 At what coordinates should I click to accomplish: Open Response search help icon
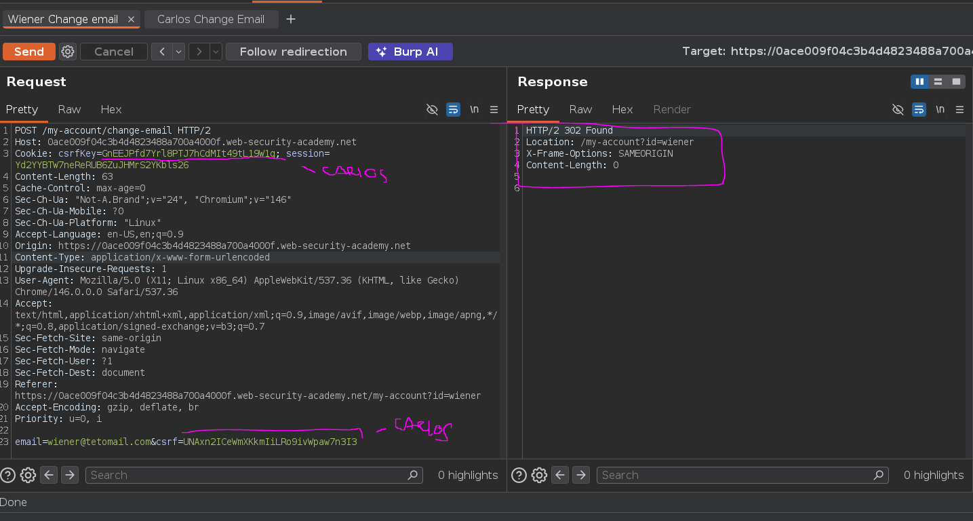point(519,475)
